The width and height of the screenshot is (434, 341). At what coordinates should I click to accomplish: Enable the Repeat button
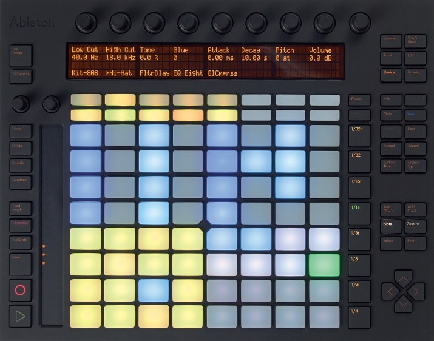(391, 149)
